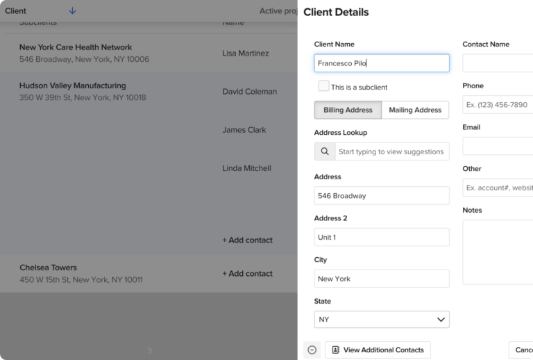This screenshot has width=533, height=360.
Task: Switch to the Mailing Address tab
Action: pyautogui.click(x=415, y=110)
